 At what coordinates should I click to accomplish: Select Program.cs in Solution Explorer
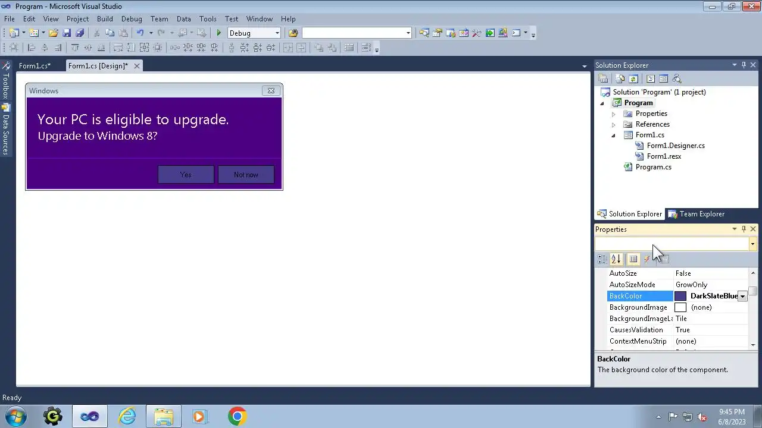tap(653, 167)
